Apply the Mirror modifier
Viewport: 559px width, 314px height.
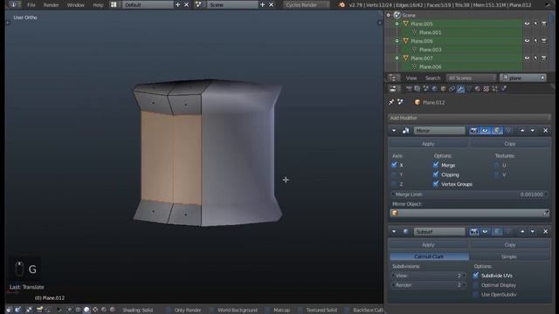[428, 144]
